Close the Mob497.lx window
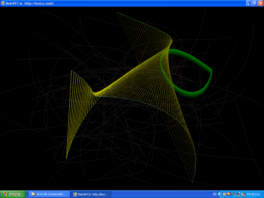The image size is (264, 198). [260, 3]
